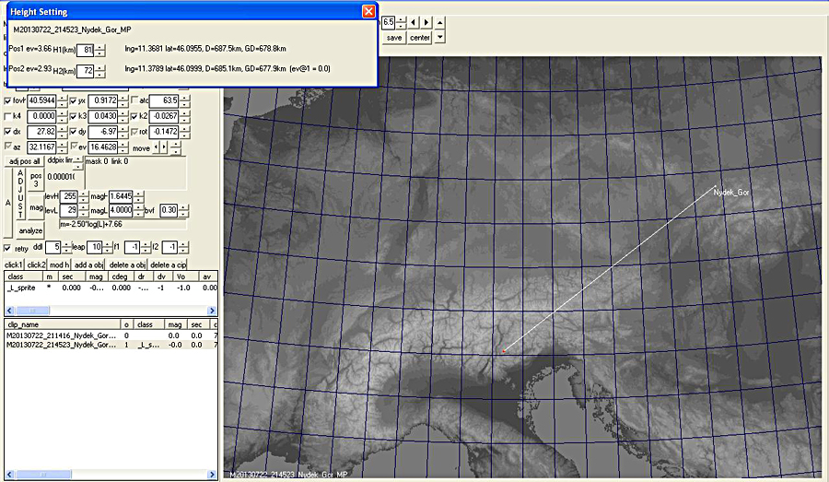
Task: Click the vertical ADJUST button
Action: point(20,194)
